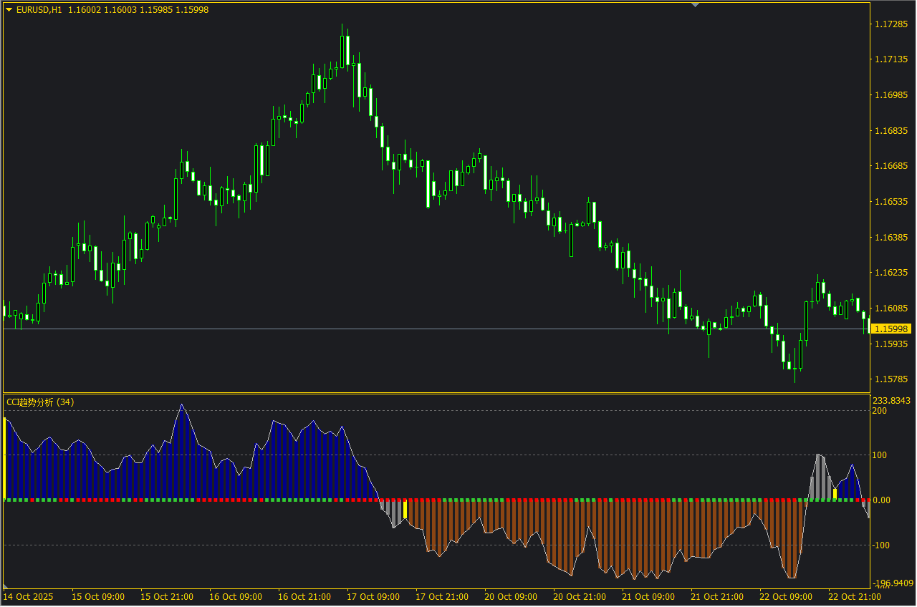Click the gray triangle at bottom-left chart corner
917x607 pixels.
[x=6, y=587]
